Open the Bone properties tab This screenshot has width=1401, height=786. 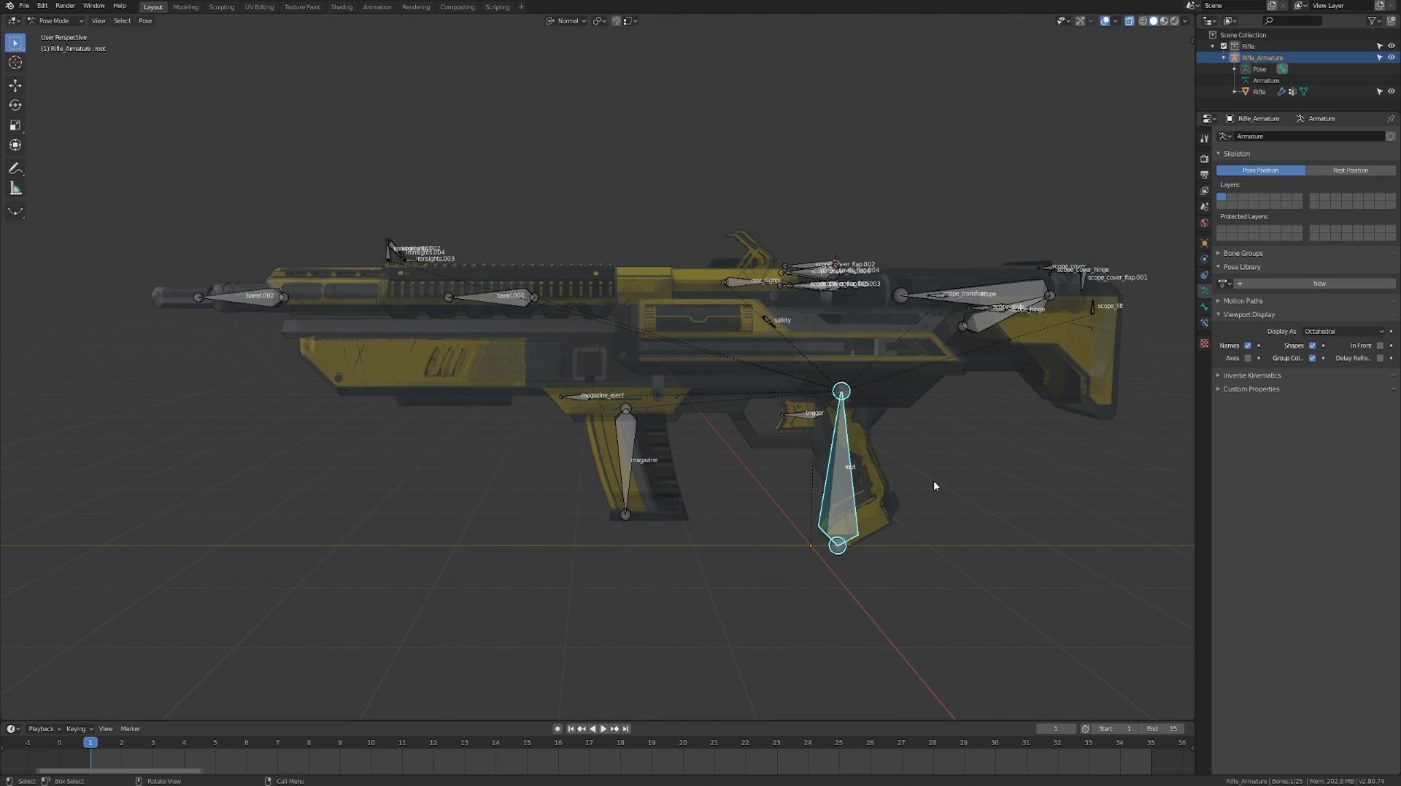[1204, 307]
